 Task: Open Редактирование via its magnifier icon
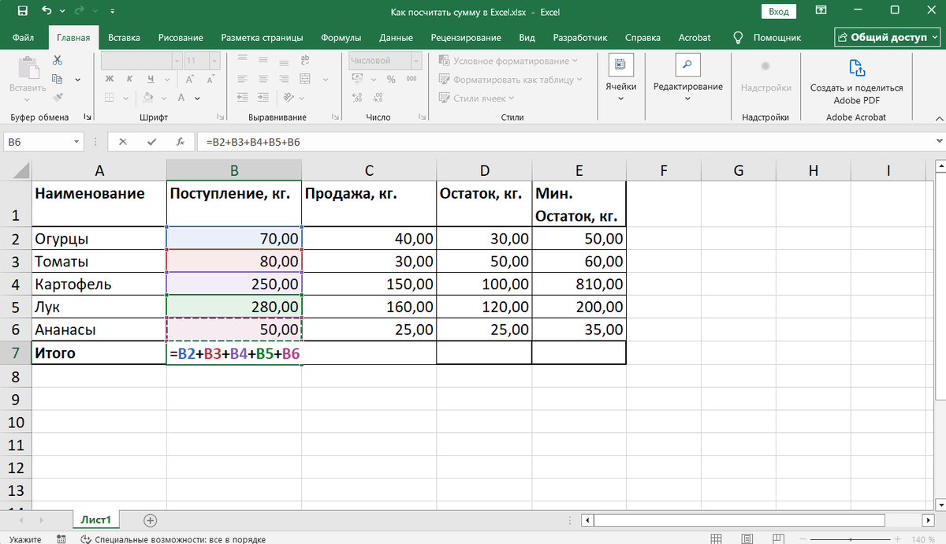[x=687, y=65]
